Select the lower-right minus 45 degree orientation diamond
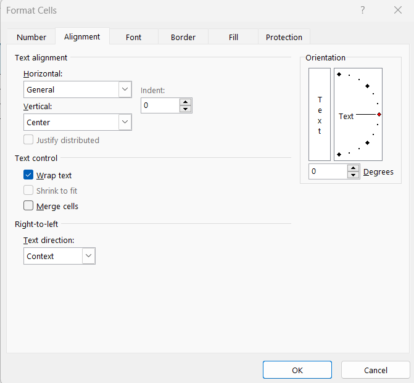Viewport: 414px width, 383px height. (x=367, y=143)
